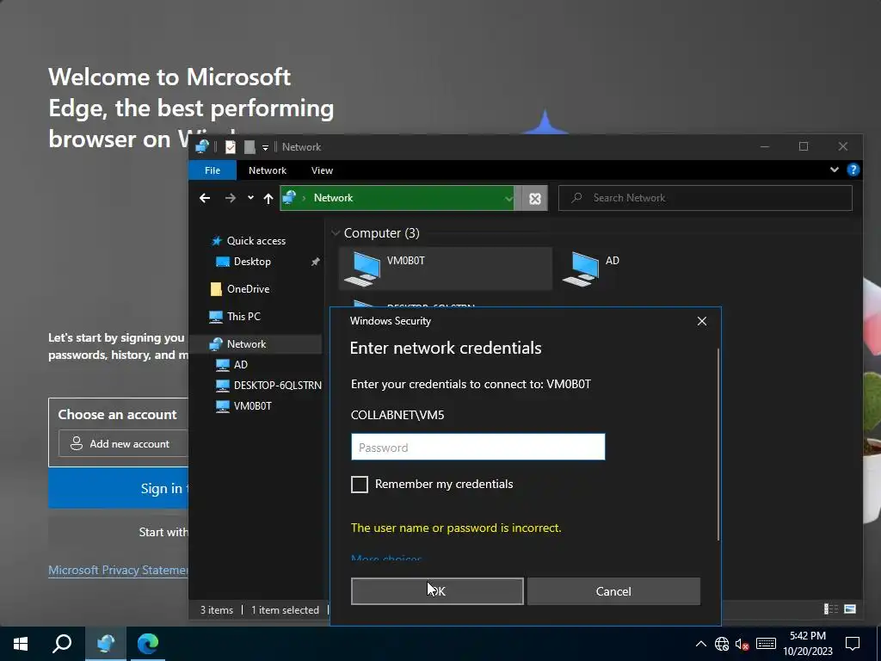Go up one folder level
The width and height of the screenshot is (881, 661).
[268, 198]
